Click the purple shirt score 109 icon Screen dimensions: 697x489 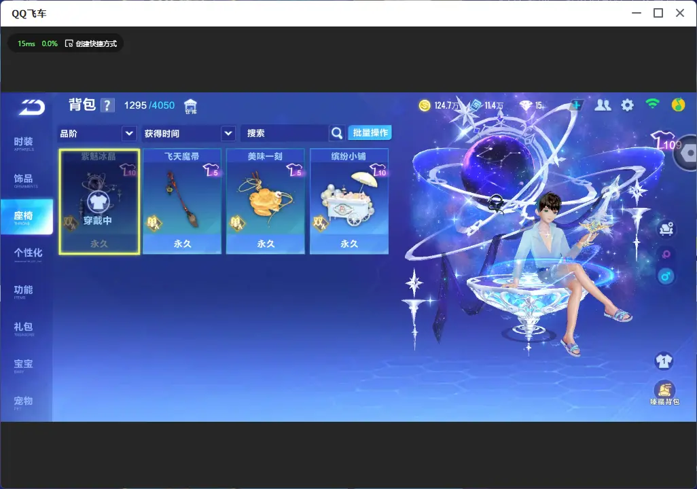point(665,141)
